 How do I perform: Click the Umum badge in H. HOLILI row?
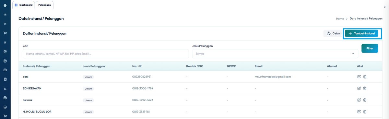(x=88, y=112)
